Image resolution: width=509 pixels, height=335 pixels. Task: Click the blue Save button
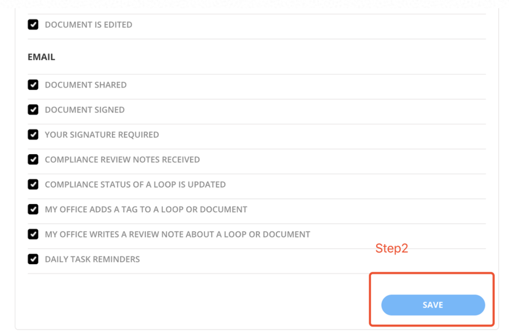[433, 305]
